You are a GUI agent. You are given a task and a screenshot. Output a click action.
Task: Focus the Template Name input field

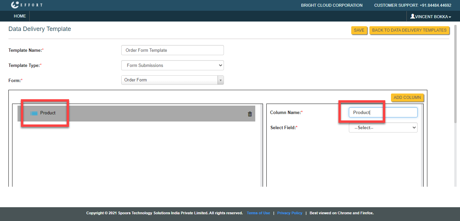[x=172, y=50]
